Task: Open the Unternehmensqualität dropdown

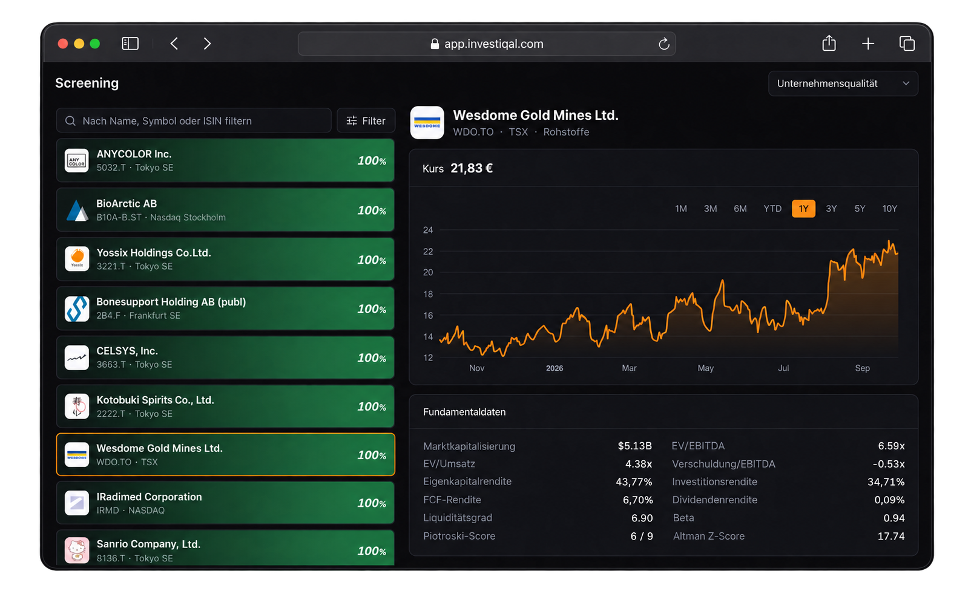Action: click(843, 83)
